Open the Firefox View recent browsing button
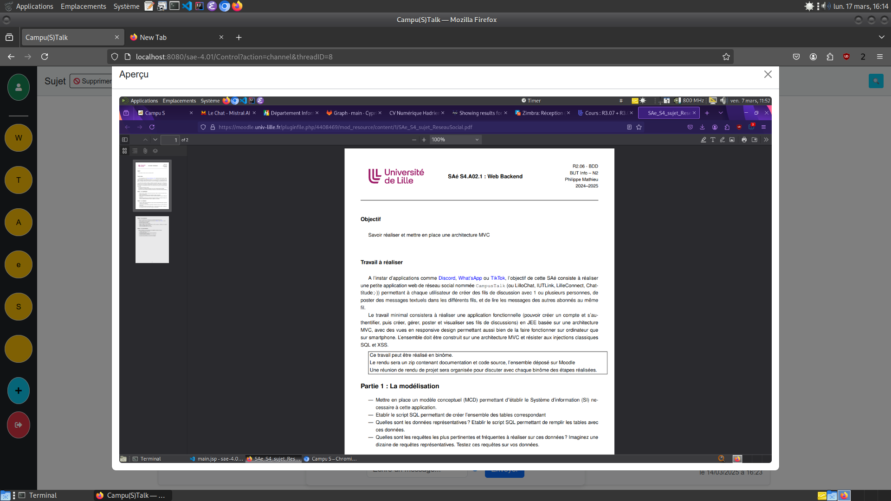 tap(9, 37)
